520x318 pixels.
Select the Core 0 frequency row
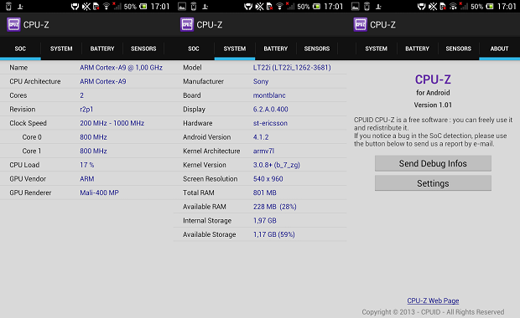click(x=86, y=137)
